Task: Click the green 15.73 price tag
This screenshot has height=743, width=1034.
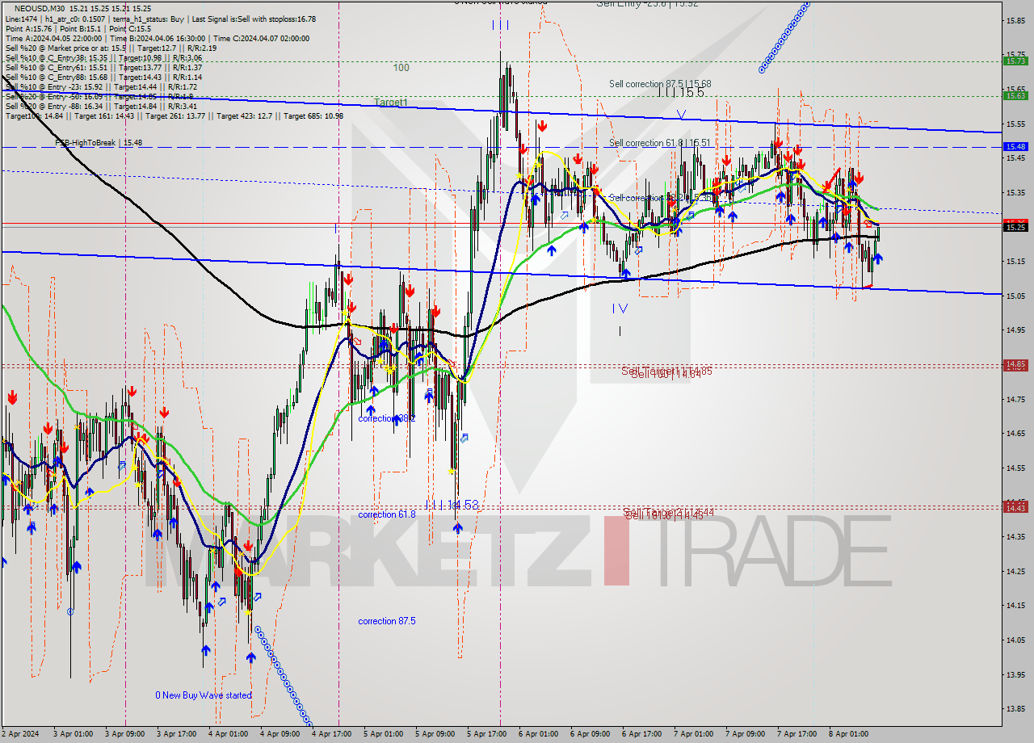Action: 1015,61
